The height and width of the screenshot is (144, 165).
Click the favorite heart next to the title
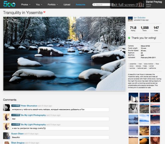44,12
